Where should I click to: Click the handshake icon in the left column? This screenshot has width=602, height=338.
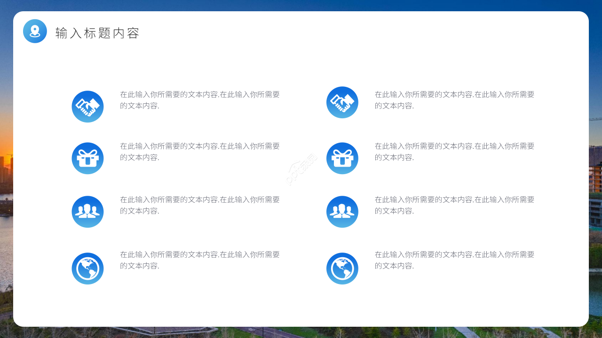pos(87,107)
